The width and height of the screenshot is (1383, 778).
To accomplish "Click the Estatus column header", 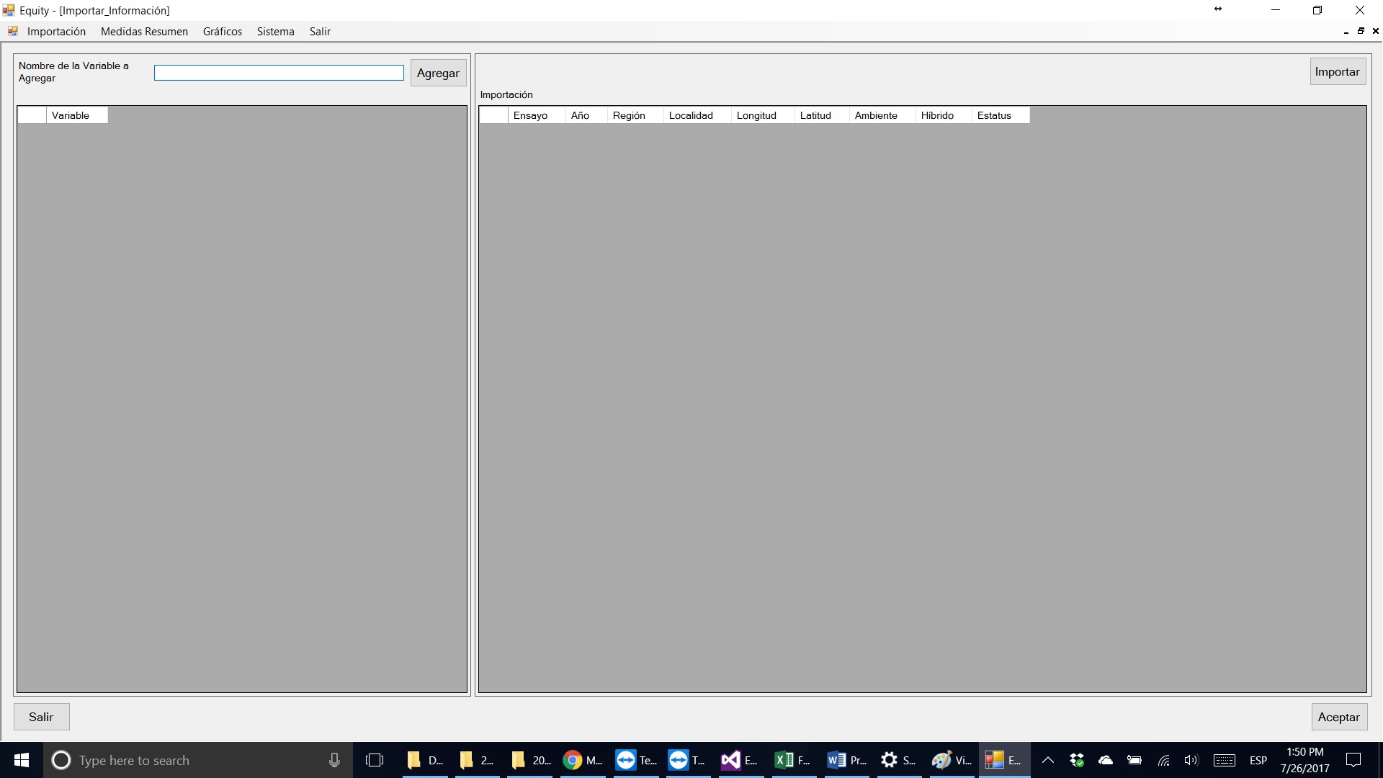I will (x=1001, y=115).
